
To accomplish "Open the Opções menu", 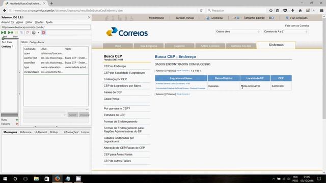I will pyautogui.click(x=39, y=22).
